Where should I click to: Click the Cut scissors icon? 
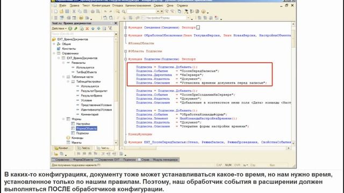pyautogui.click(x=74, y=11)
